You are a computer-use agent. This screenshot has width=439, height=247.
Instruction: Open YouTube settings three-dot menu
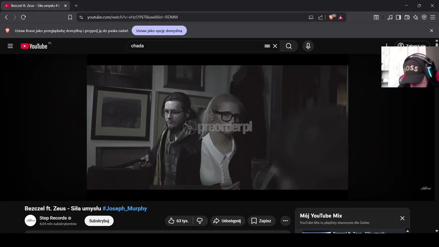[387, 46]
